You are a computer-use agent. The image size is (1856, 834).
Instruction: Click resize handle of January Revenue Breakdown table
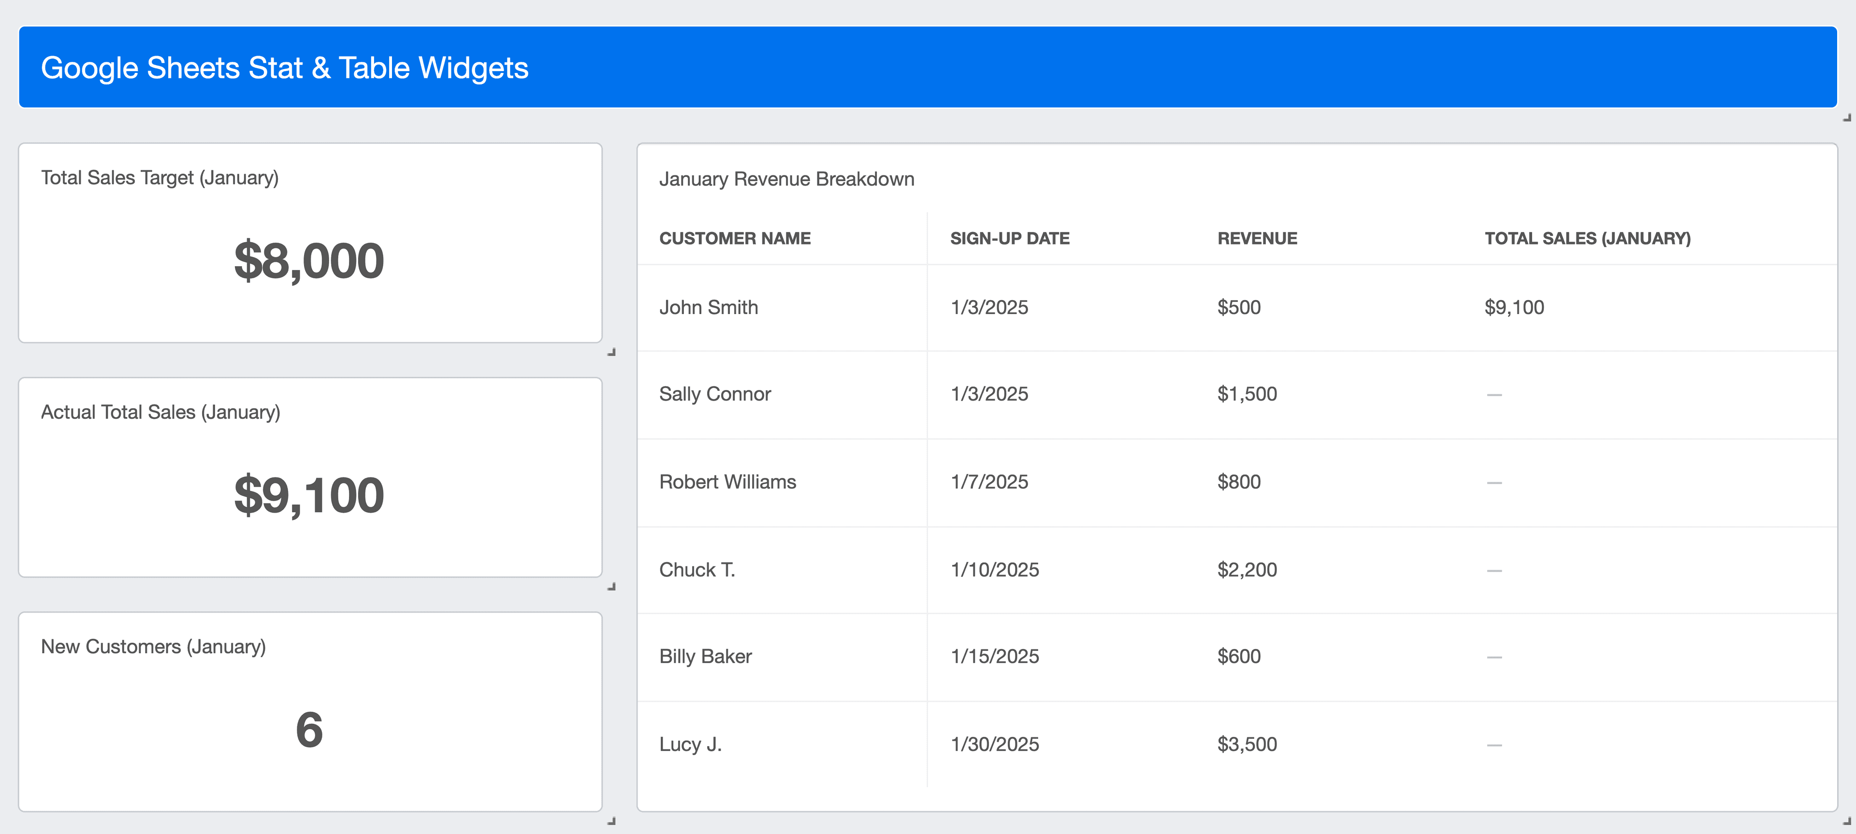tap(1847, 821)
